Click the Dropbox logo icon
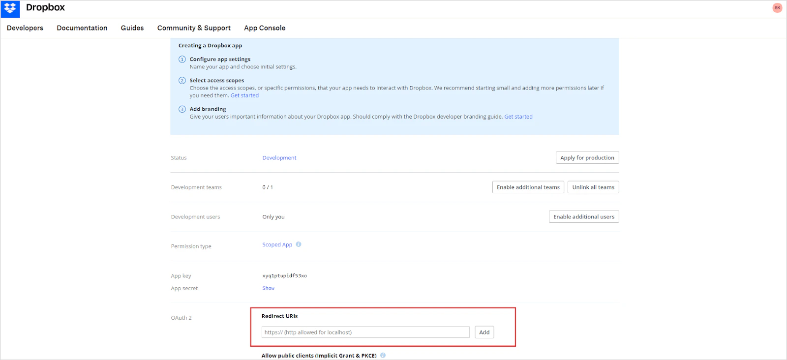The width and height of the screenshot is (787, 360). (10, 8)
